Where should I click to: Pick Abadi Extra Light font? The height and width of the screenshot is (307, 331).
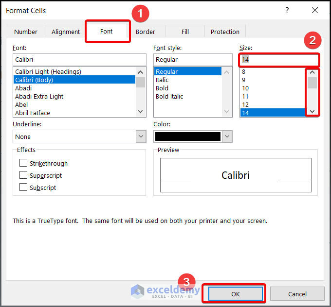tap(75, 96)
